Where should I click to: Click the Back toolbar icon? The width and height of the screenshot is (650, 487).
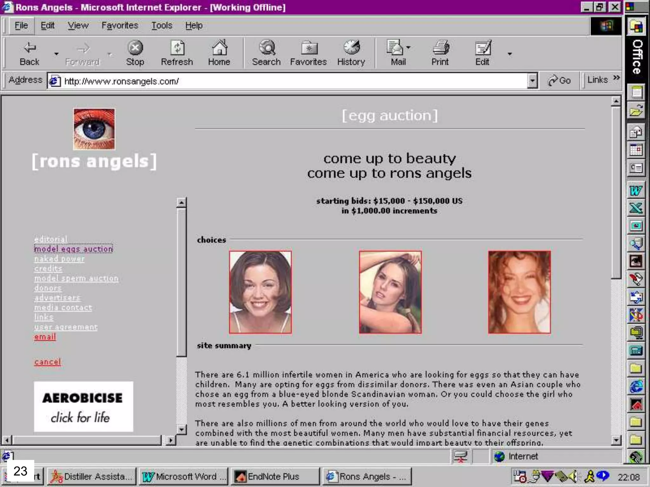click(x=30, y=48)
